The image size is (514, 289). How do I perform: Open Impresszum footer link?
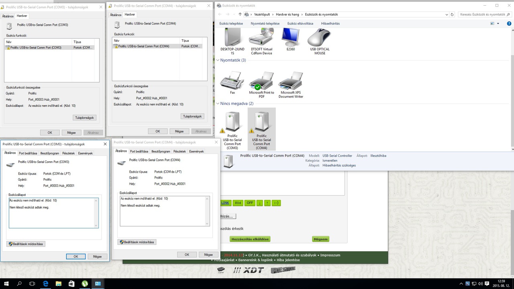(x=330, y=255)
